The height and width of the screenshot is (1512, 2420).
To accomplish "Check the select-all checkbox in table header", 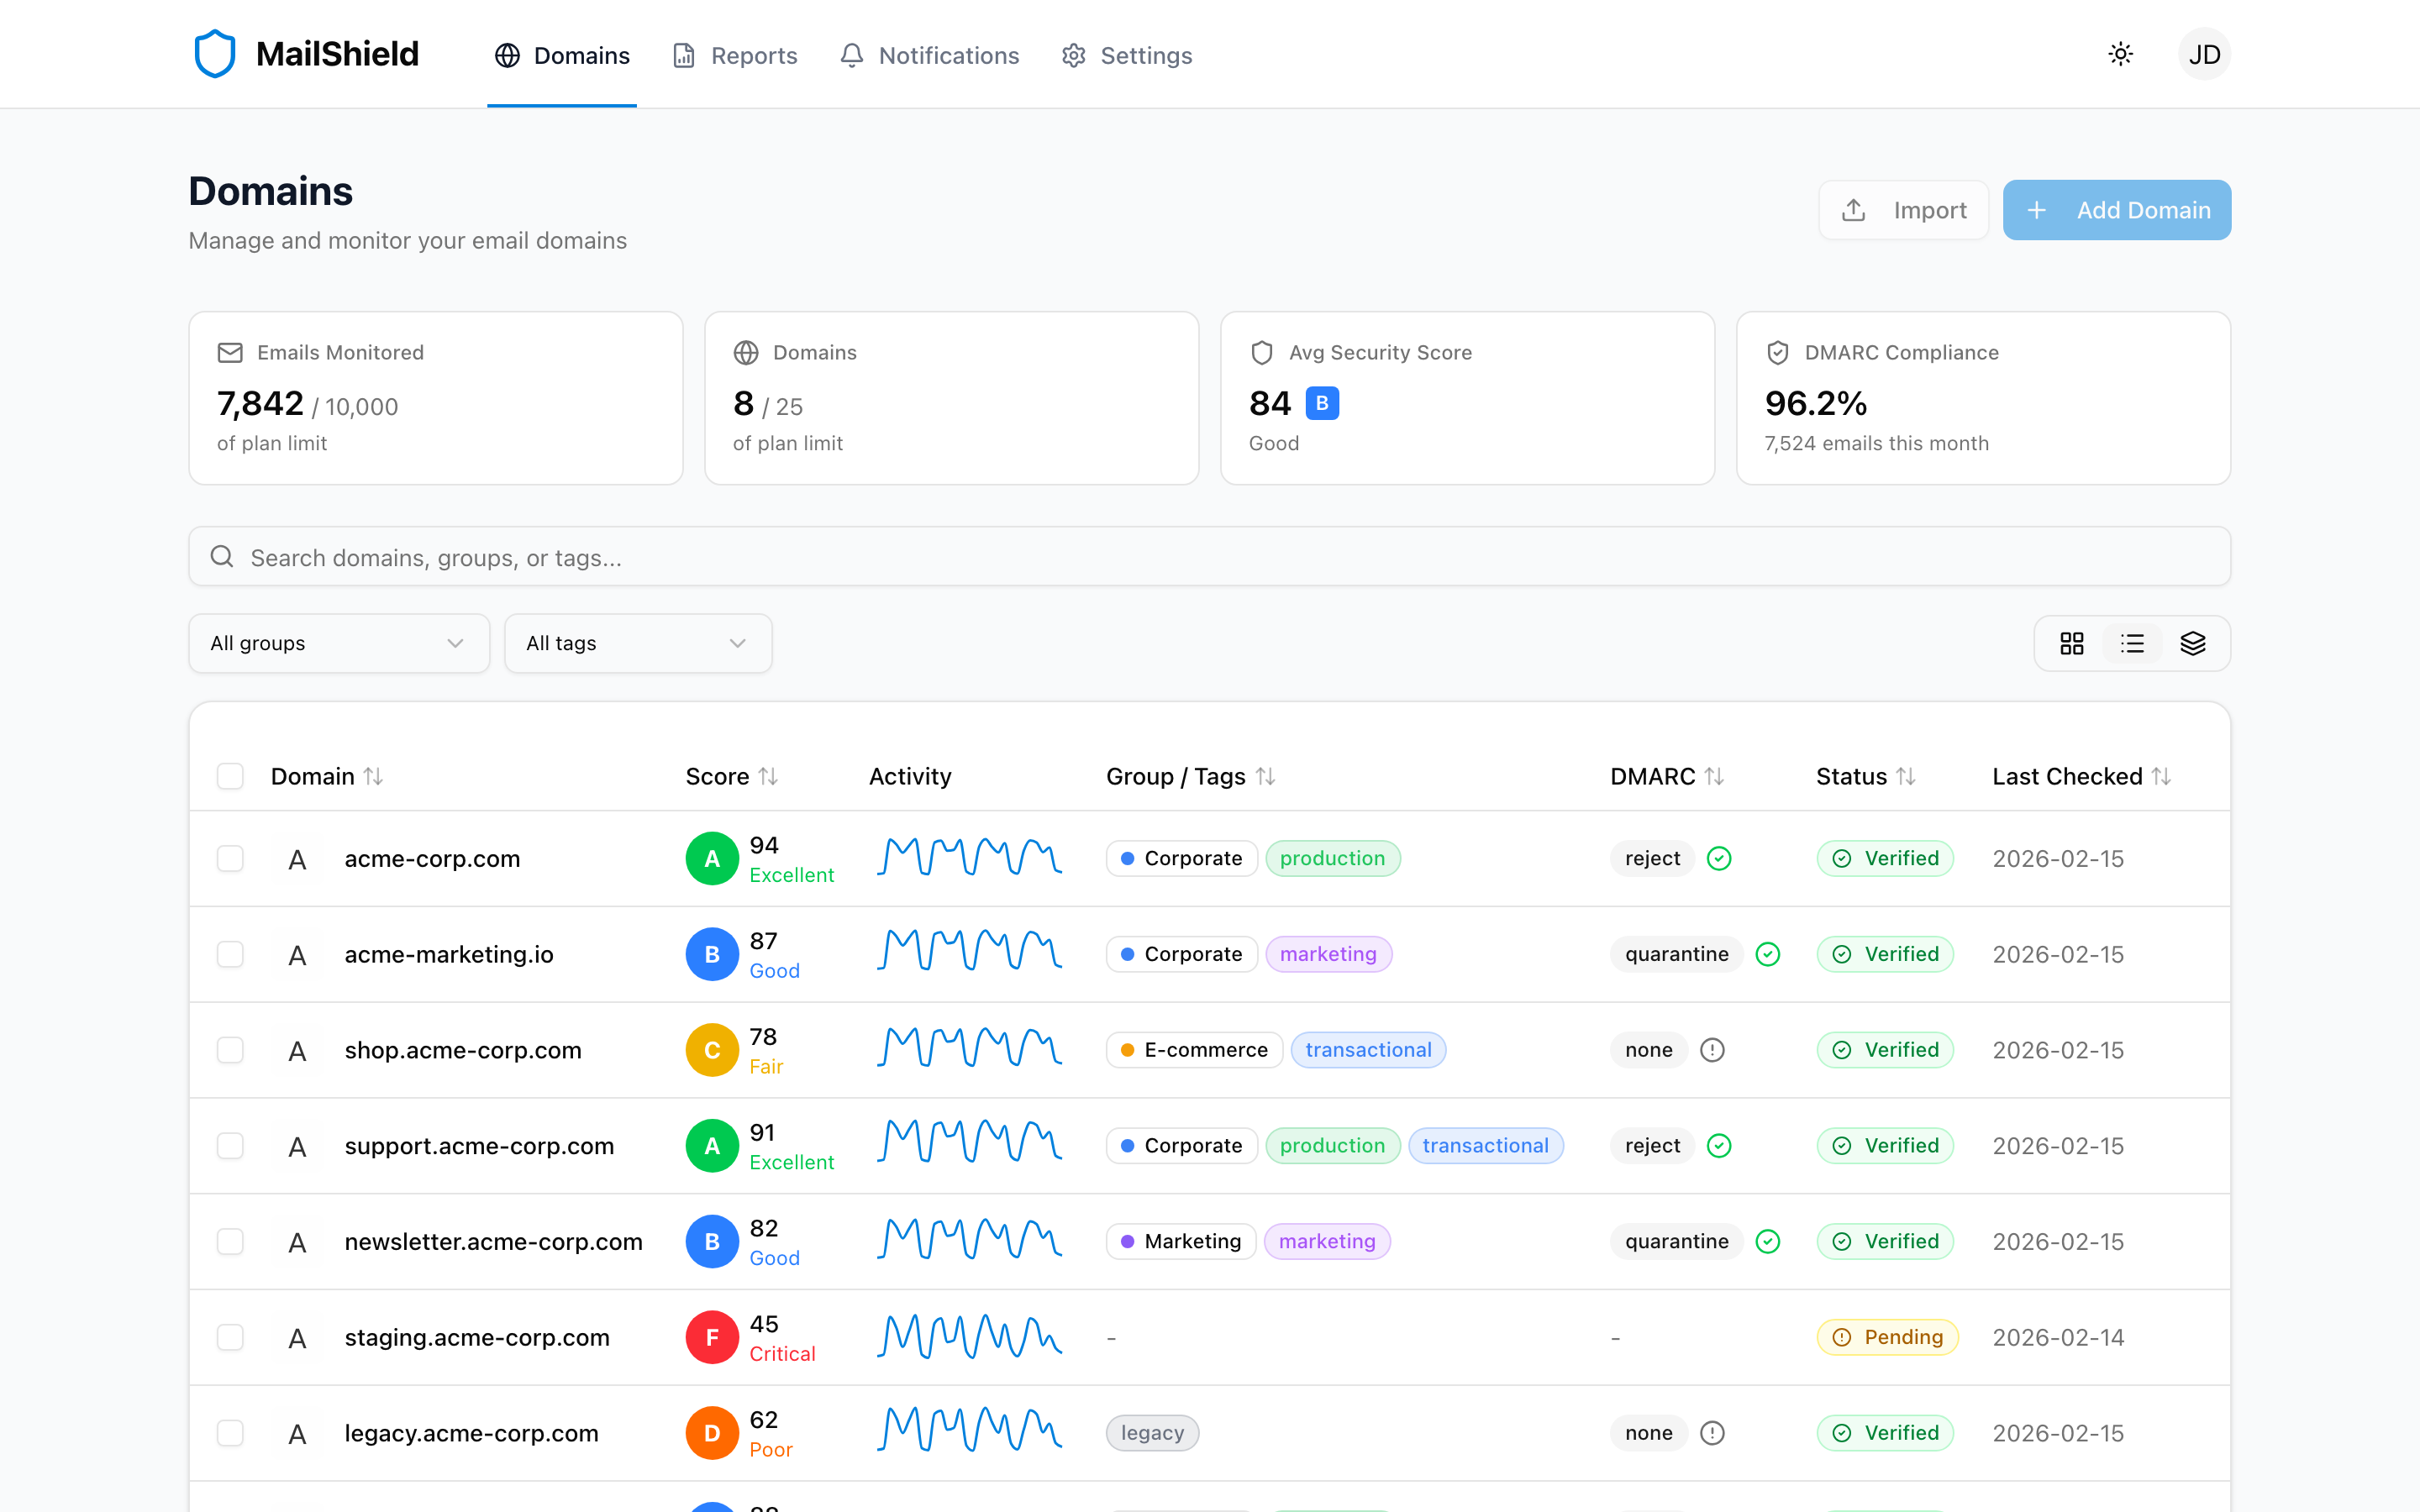I will click(x=230, y=776).
